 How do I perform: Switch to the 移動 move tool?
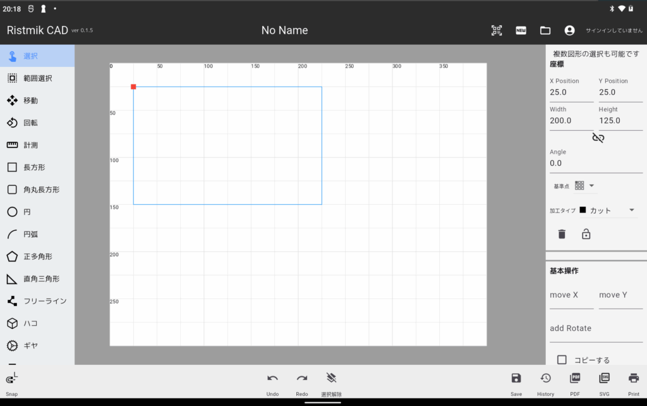(30, 101)
